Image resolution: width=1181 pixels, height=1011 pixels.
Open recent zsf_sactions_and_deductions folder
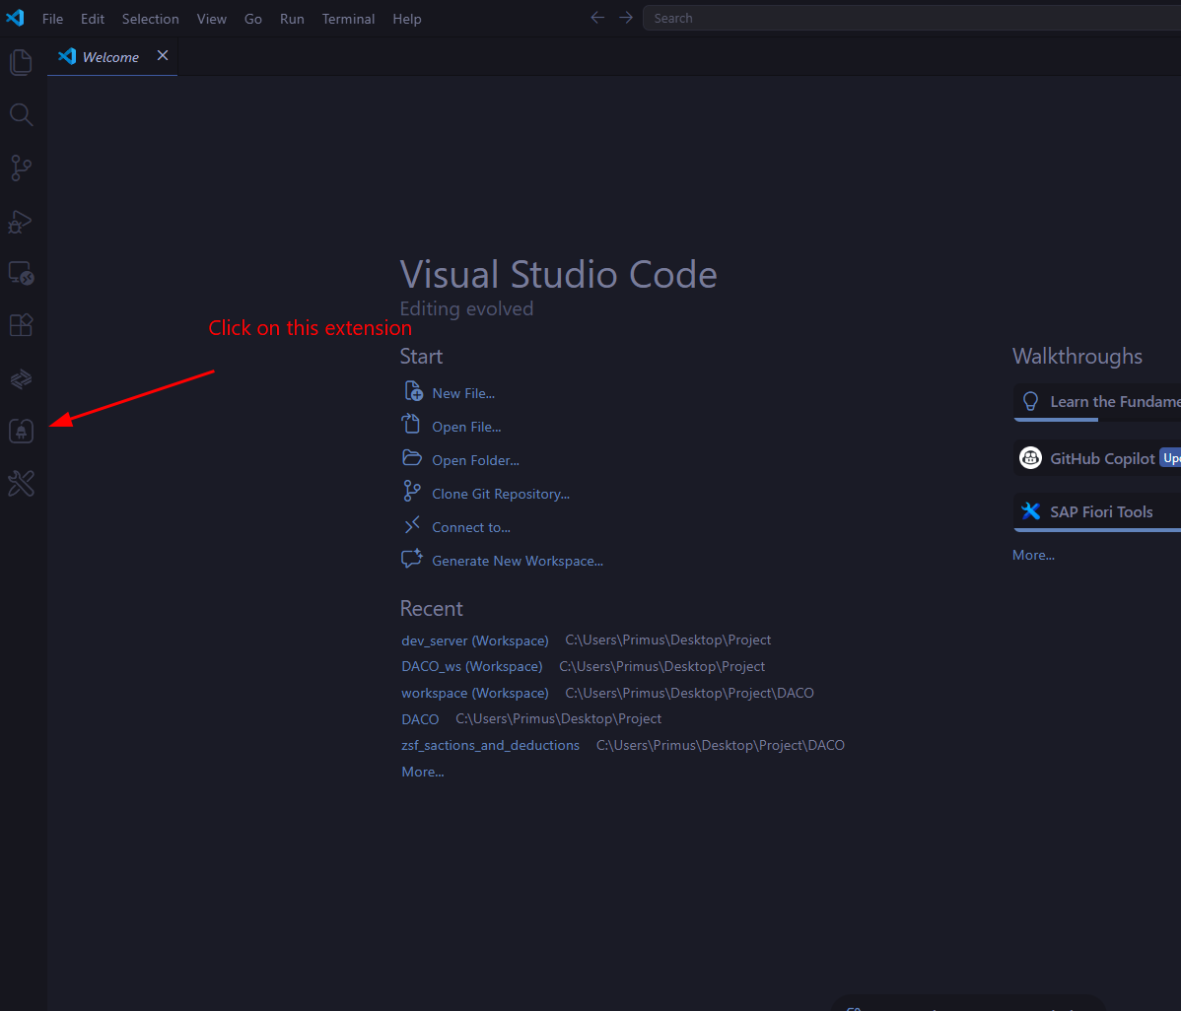(490, 745)
